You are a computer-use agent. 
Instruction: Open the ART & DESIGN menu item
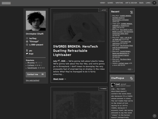tap(131, 3)
